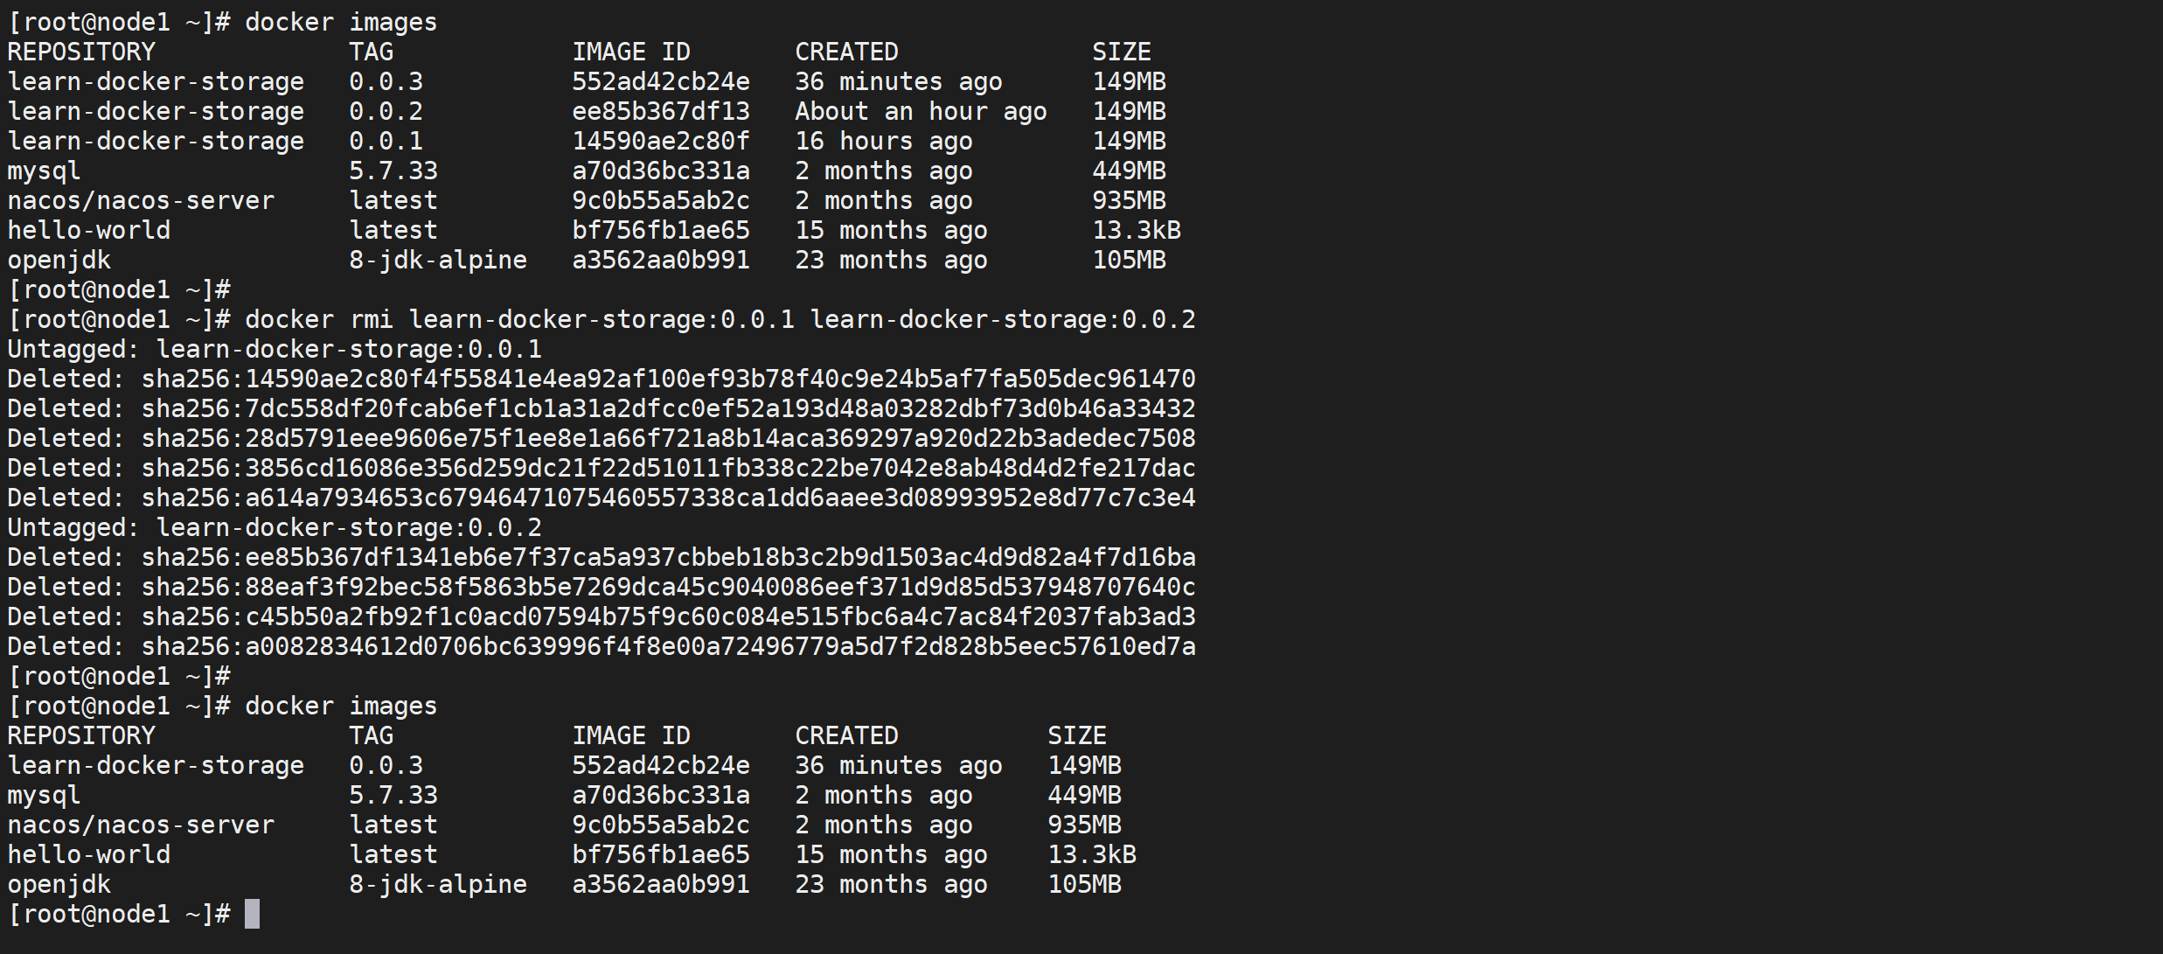2163x954 pixels.
Task: Select 'Untagged: learn-docker-storage:0.0.1' output line
Action: click(275, 349)
